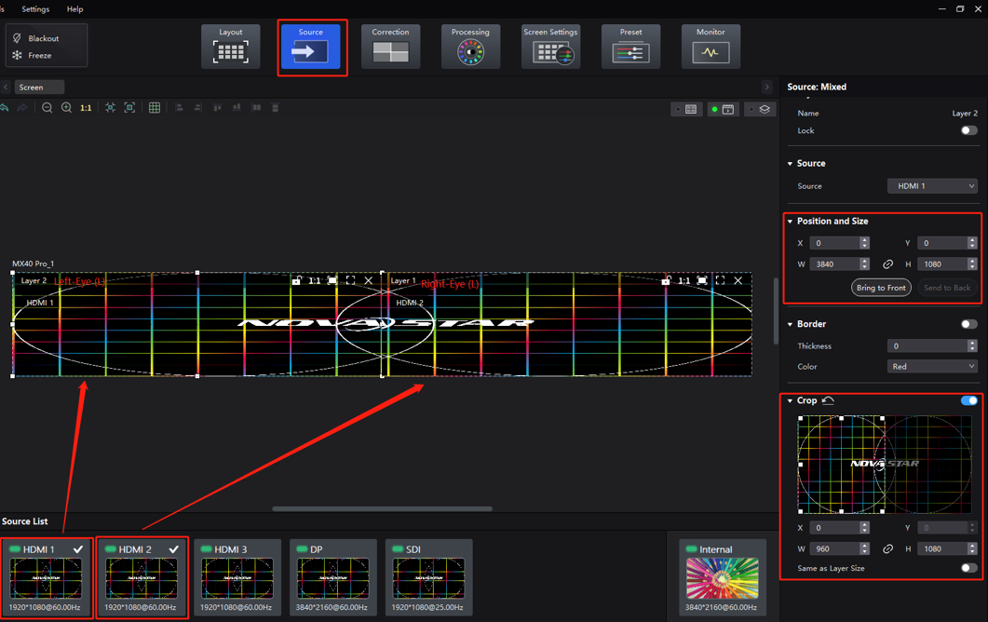The image size is (988, 622).
Task: Open the Layout module
Action: pyautogui.click(x=231, y=46)
